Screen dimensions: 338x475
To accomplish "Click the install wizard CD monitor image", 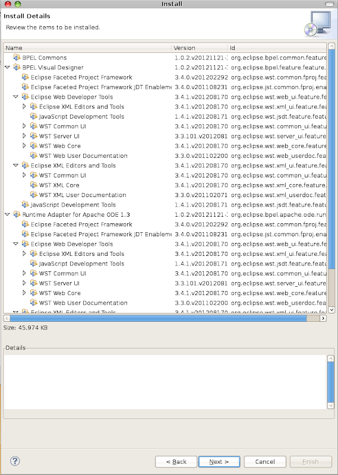I will (318, 24).
